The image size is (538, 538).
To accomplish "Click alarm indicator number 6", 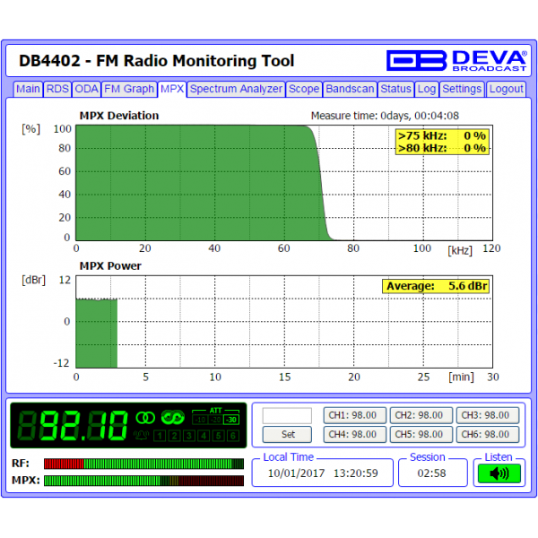I will coord(233,436).
